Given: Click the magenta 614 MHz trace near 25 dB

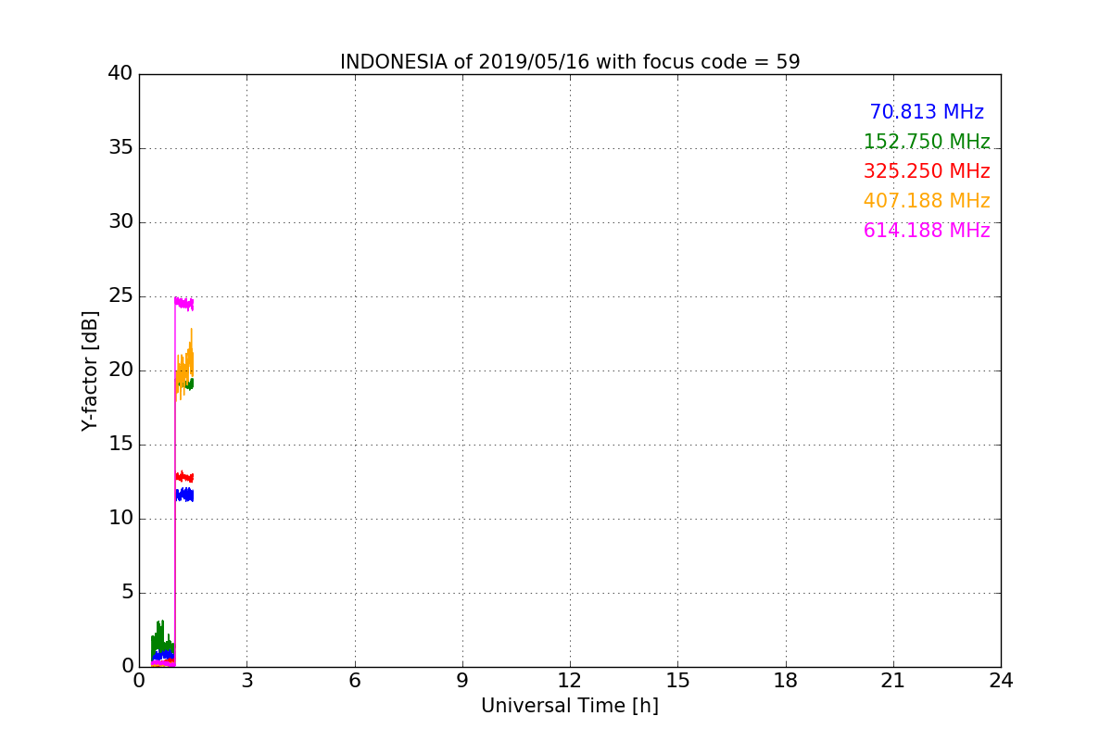Looking at the screenshot, I should (183, 303).
